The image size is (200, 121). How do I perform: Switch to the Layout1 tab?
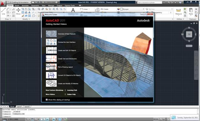pos(19,106)
